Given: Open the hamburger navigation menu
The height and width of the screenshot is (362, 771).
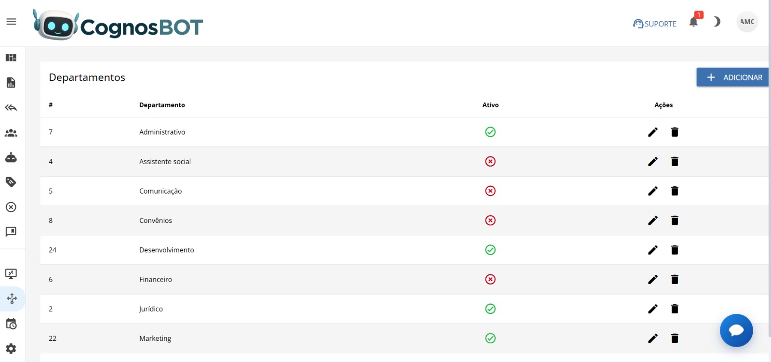Looking at the screenshot, I should point(11,22).
